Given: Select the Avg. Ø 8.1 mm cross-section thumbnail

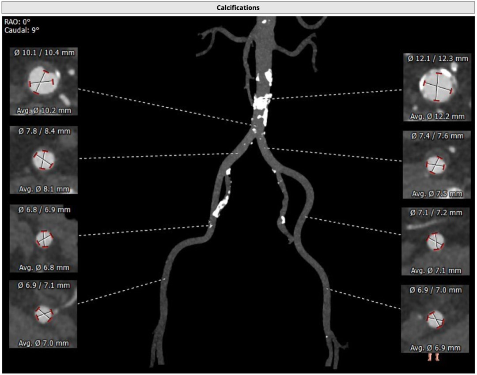Looking at the screenshot, I should pos(43,160).
